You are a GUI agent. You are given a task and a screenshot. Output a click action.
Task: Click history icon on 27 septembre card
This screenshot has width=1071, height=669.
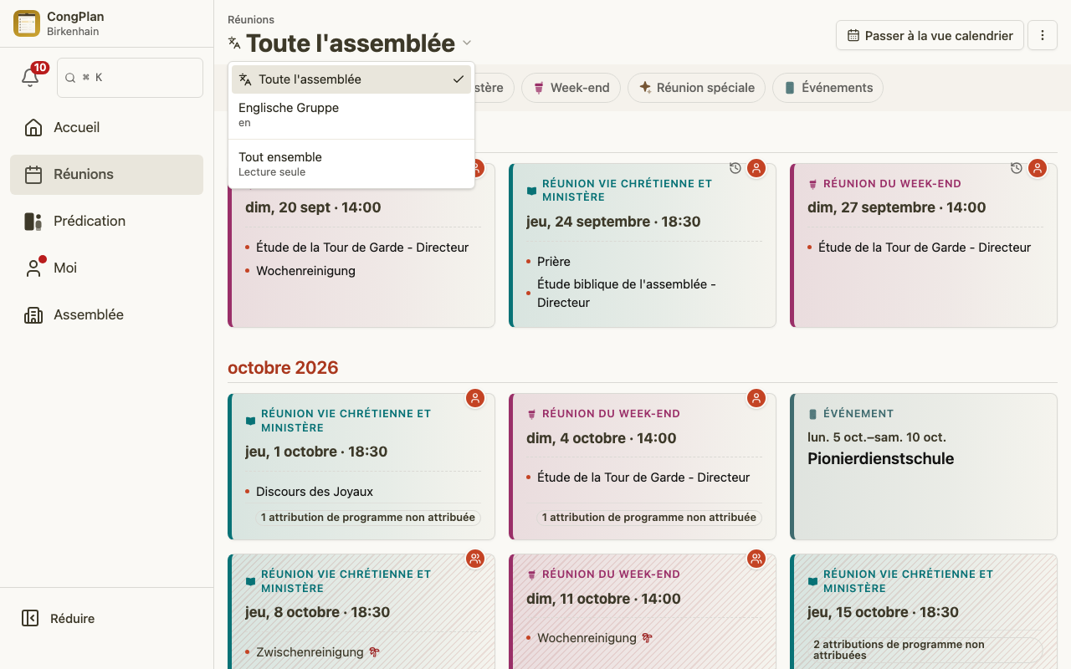click(1017, 168)
